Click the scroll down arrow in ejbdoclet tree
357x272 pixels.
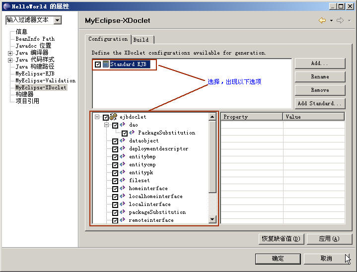(x=212, y=219)
